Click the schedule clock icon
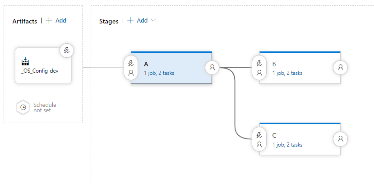 pyautogui.click(x=23, y=107)
